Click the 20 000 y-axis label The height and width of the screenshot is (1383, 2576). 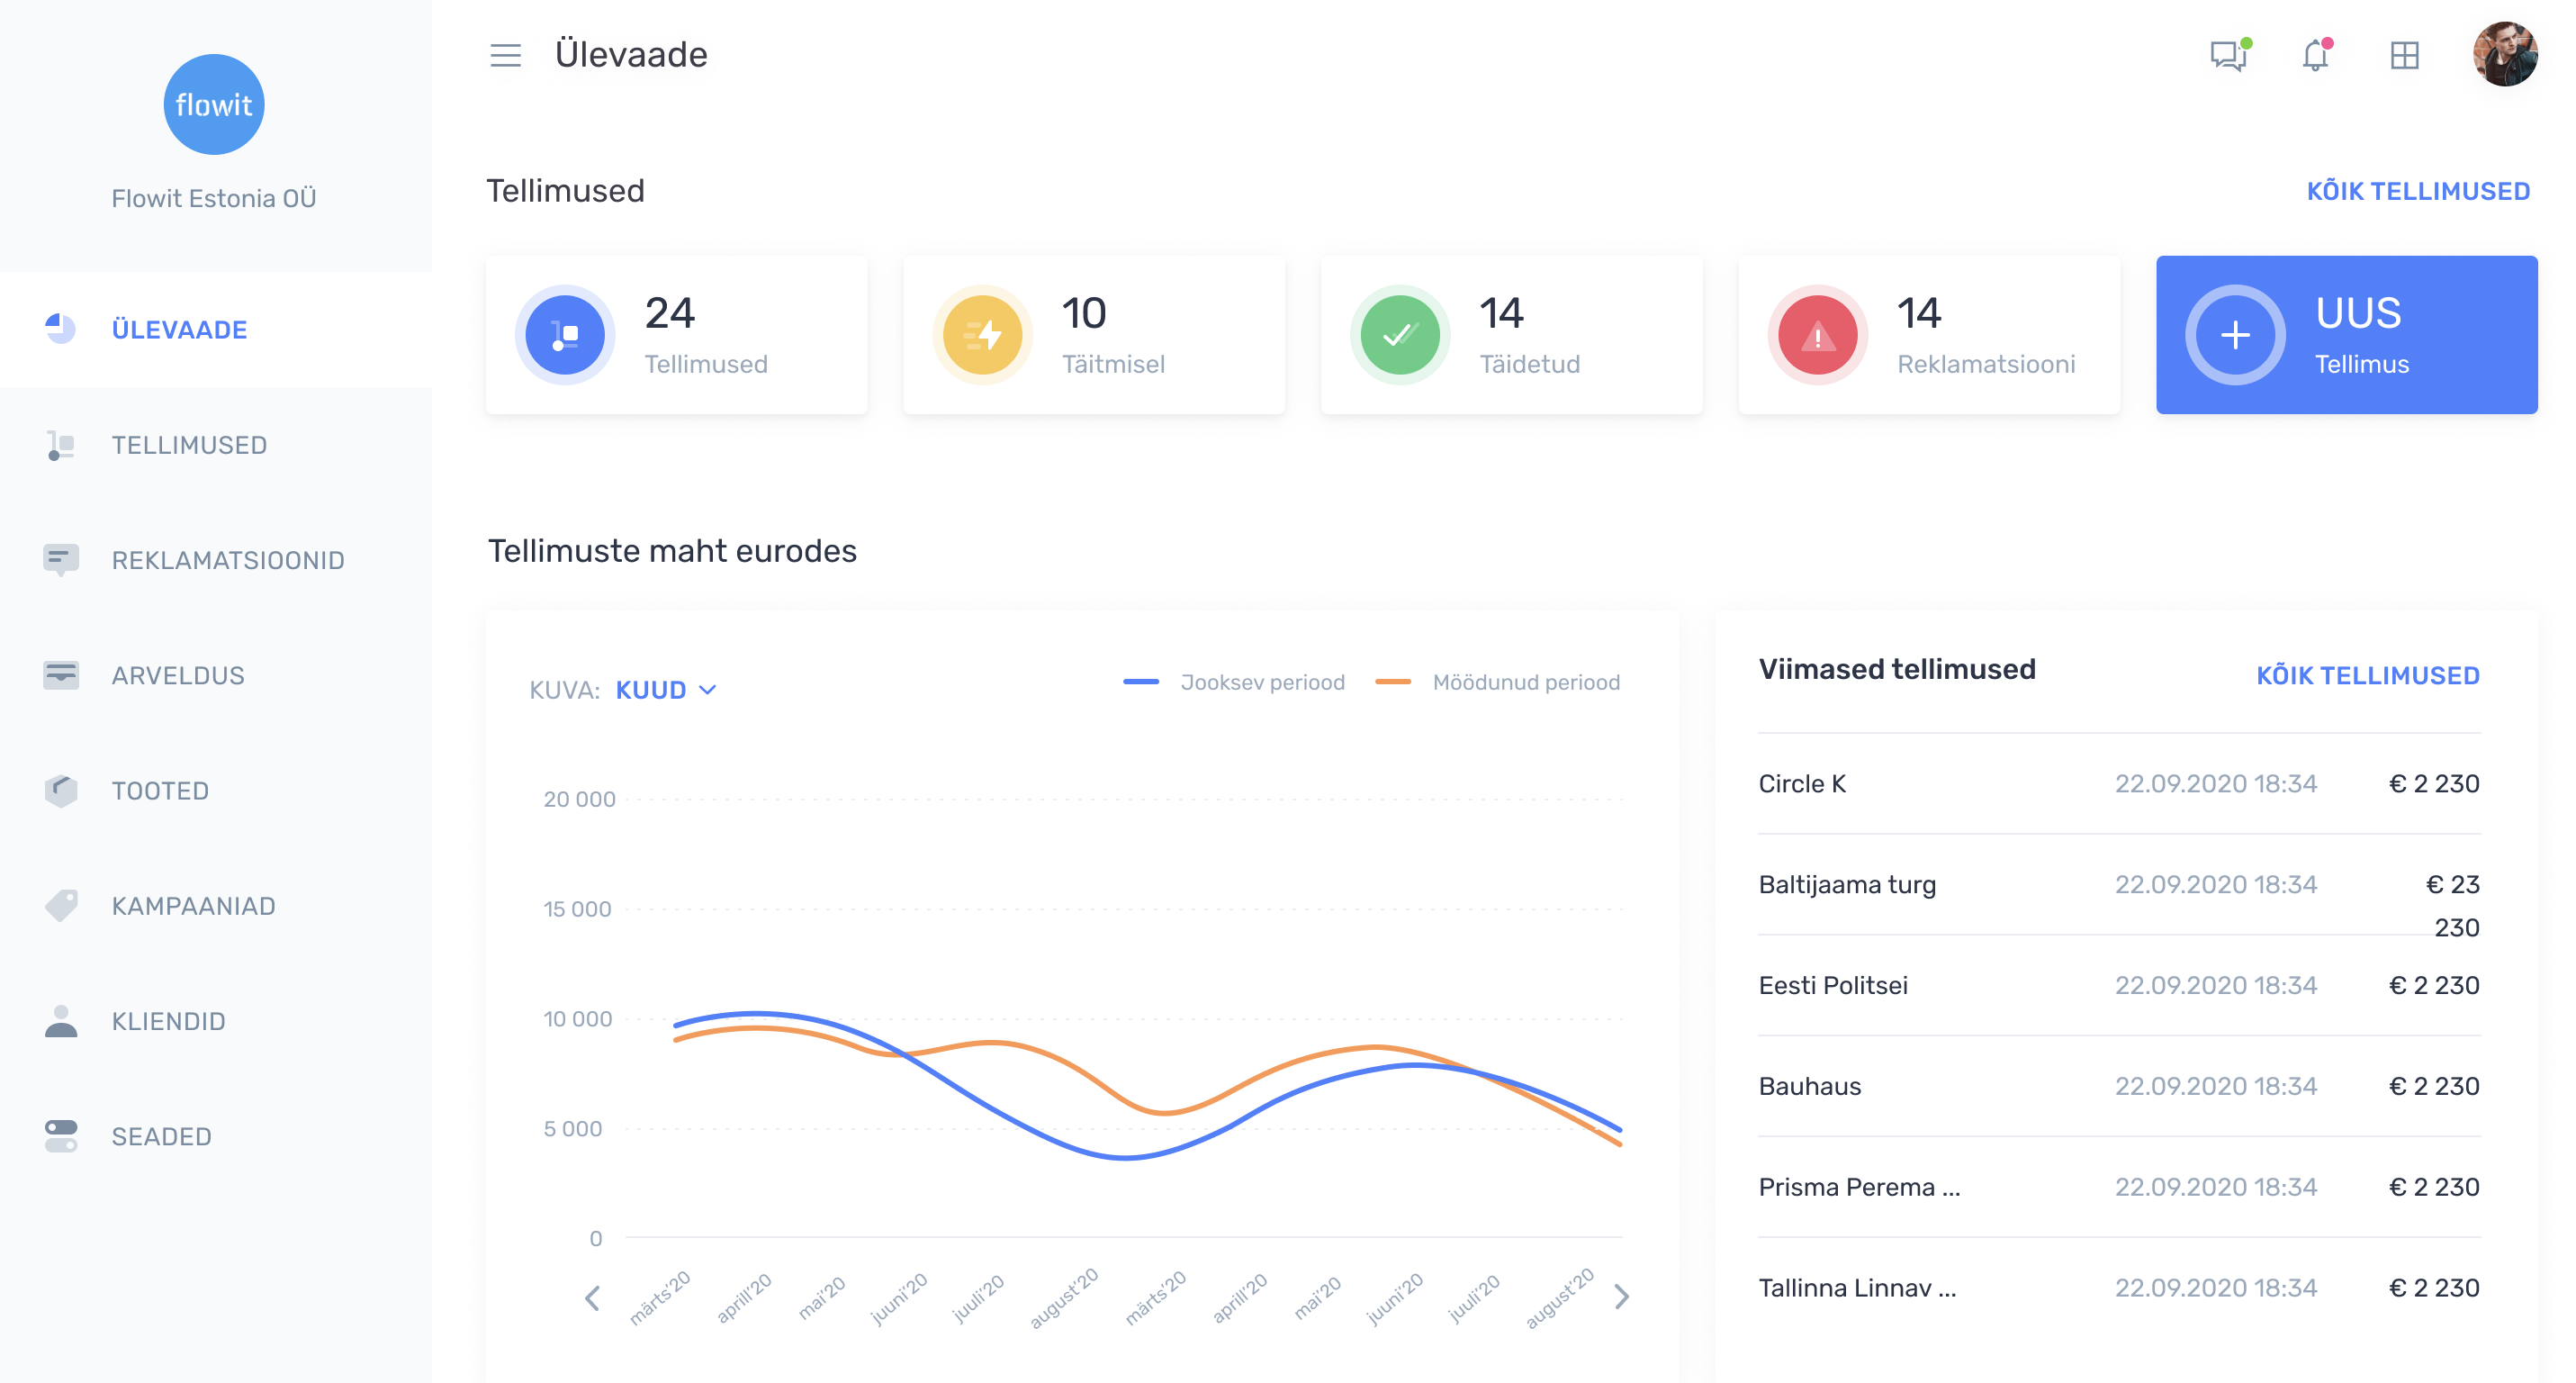[x=579, y=799]
